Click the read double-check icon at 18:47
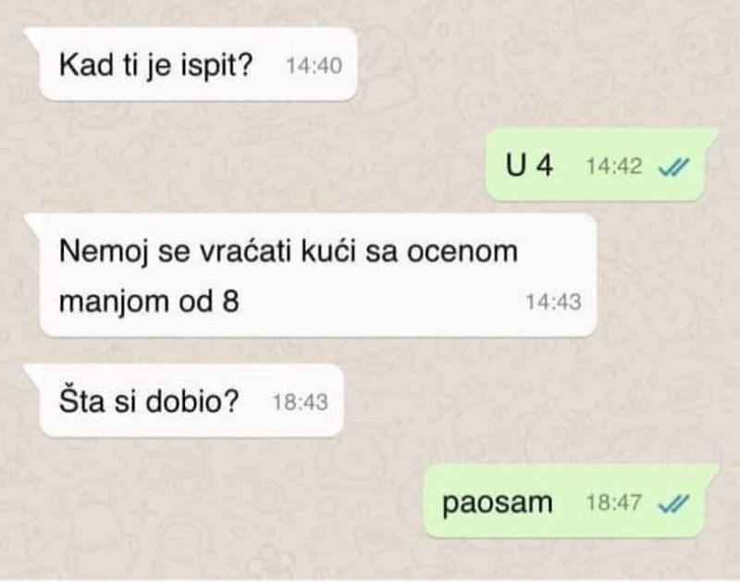 tap(673, 503)
